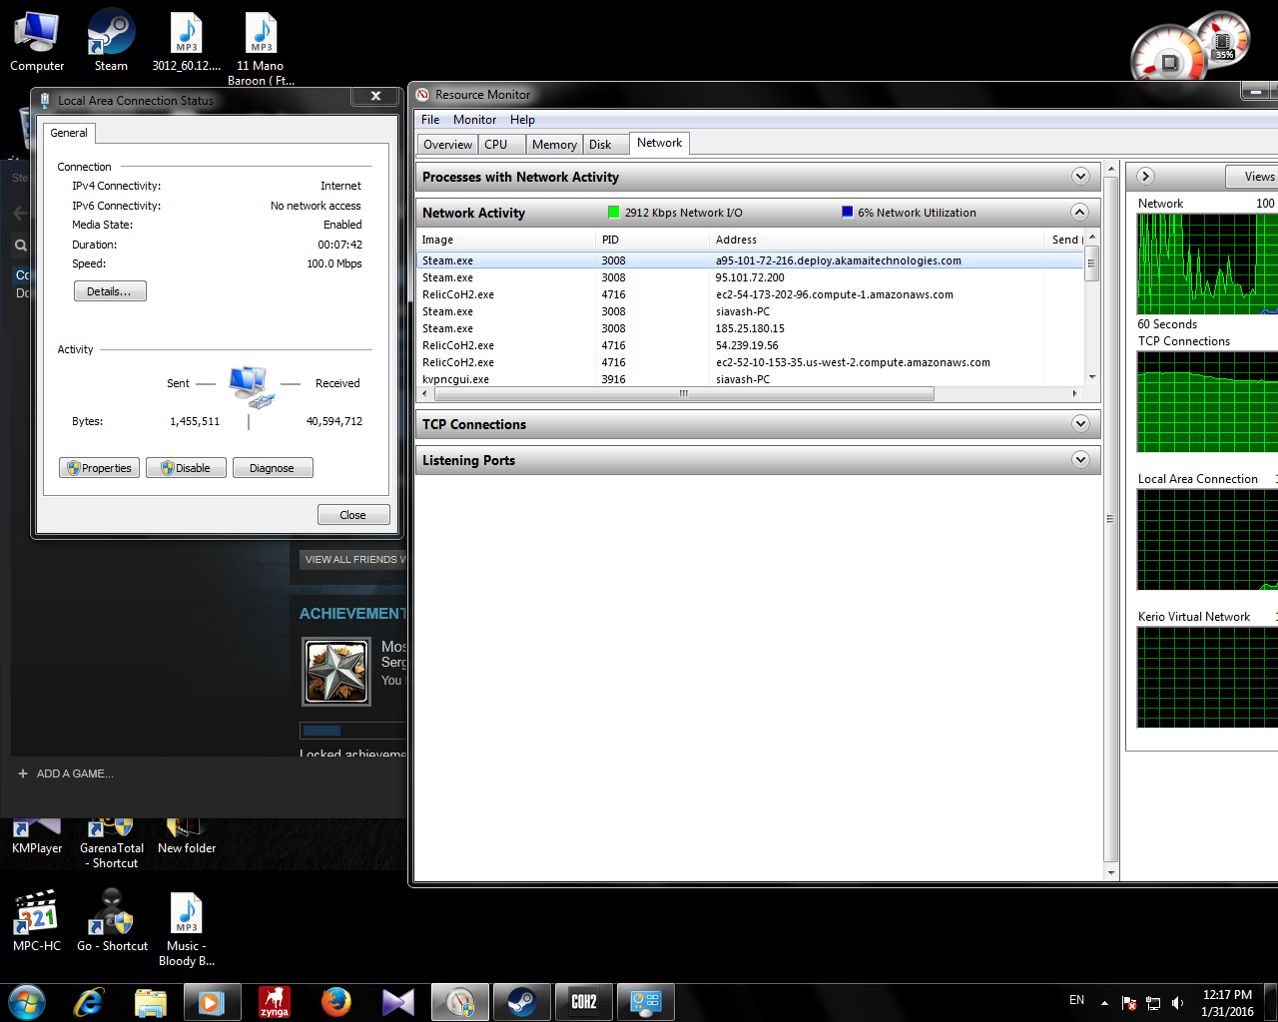Open the Monitor menu
The height and width of the screenshot is (1022, 1278).
pyautogui.click(x=474, y=120)
